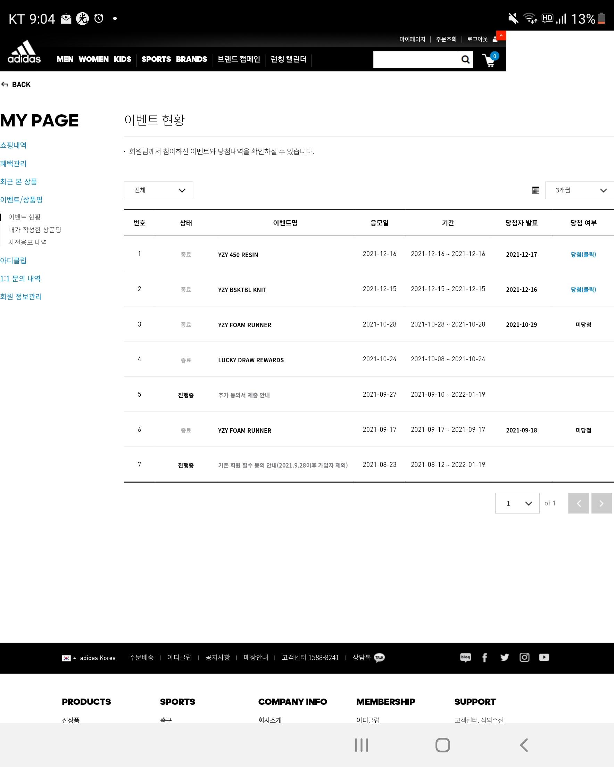The width and height of the screenshot is (614, 767).
Task: Open 사전응모 내역 in sidebar
Action: pos(28,242)
